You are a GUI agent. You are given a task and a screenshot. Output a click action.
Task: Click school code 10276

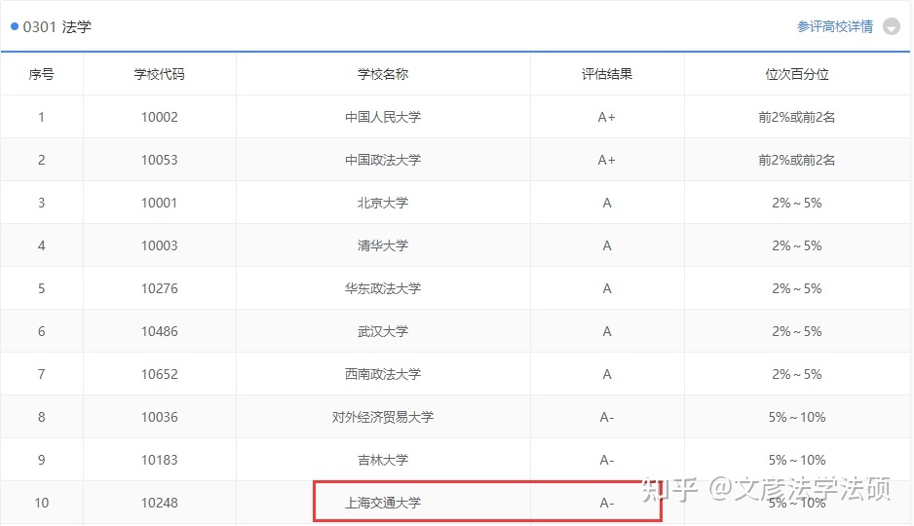159,288
